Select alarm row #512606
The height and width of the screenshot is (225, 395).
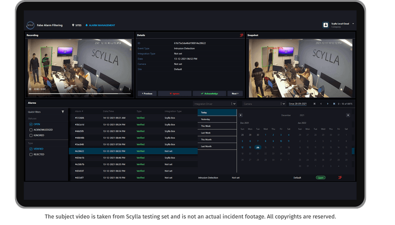[x=133, y=118]
